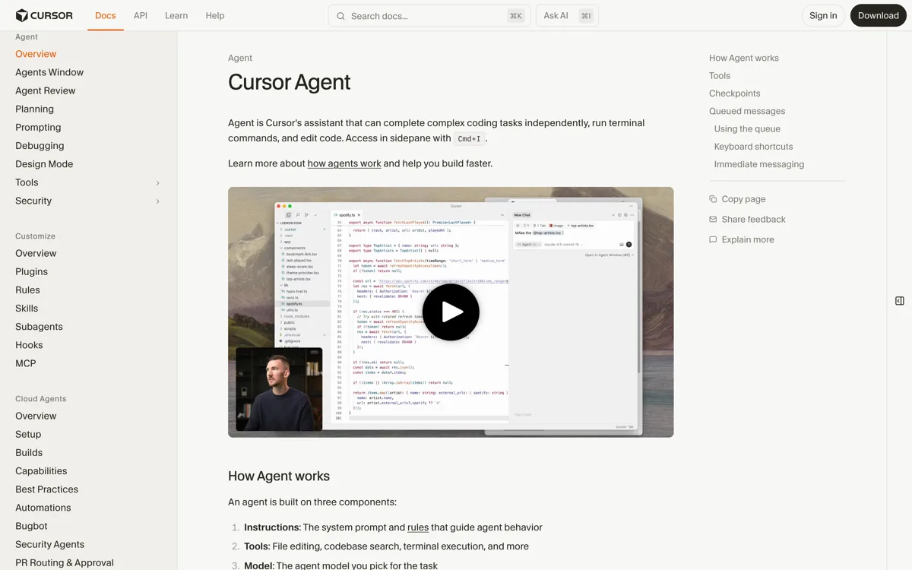Image resolution: width=912 pixels, height=570 pixels.
Task: Expand the Security sidebar section chevron
Action: point(157,201)
